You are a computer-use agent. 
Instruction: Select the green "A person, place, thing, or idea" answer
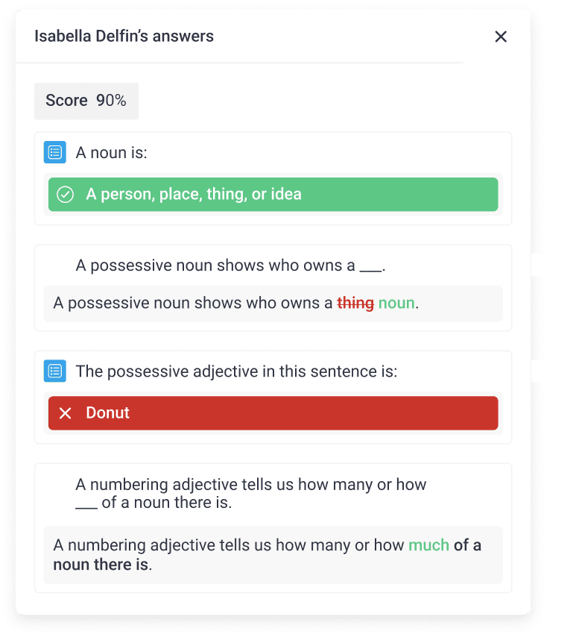tap(273, 195)
